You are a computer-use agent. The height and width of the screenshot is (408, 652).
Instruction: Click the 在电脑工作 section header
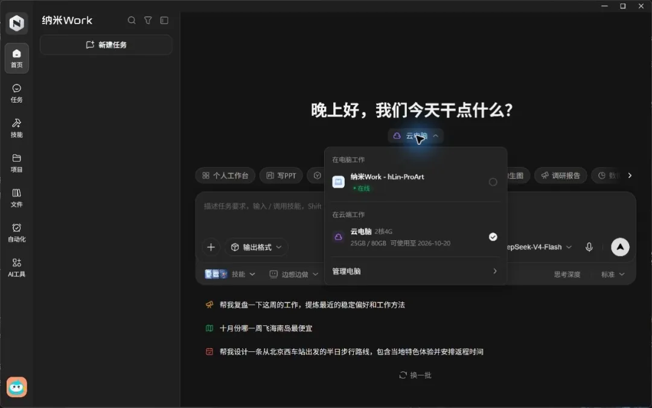(x=348, y=160)
